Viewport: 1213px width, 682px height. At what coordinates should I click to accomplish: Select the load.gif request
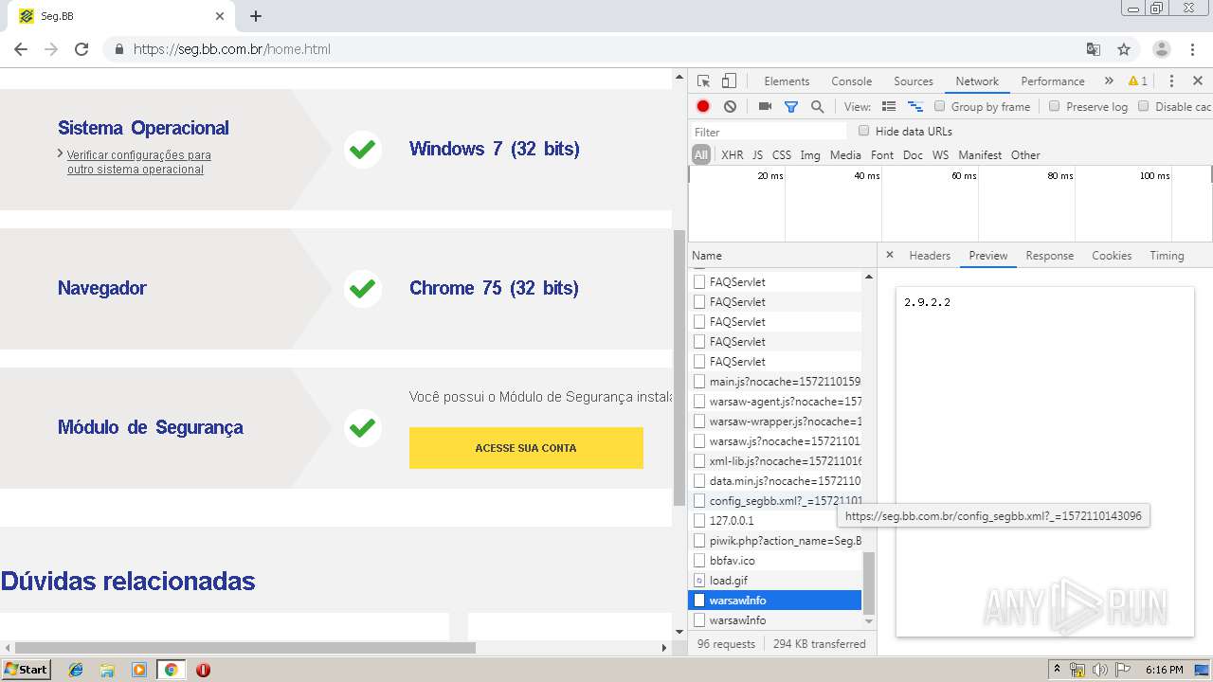tap(775, 581)
